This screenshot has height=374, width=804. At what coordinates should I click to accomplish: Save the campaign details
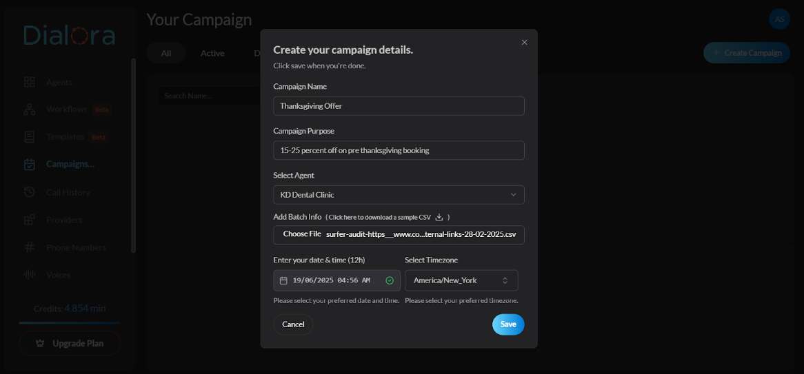[x=508, y=324]
